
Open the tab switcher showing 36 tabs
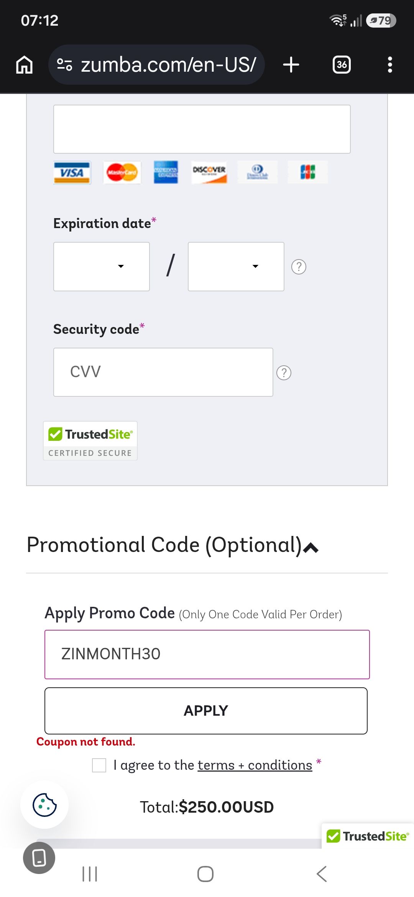pyautogui.click(x=342, y=64)
